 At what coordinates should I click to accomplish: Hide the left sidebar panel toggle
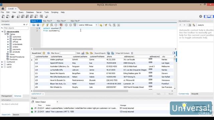(205, 16)
